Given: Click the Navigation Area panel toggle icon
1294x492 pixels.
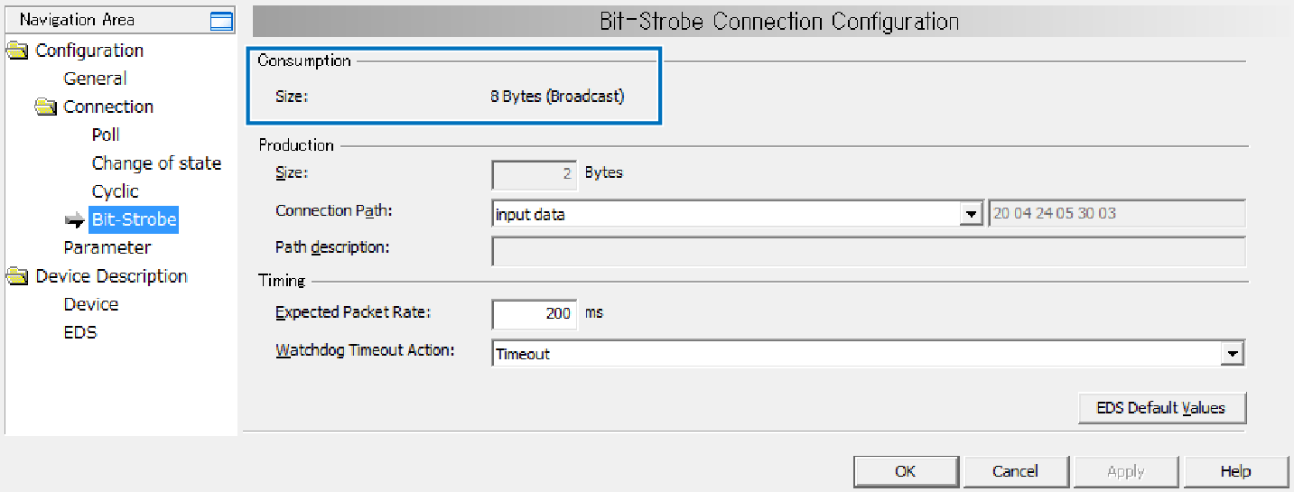Looking at the screenshot, I should [x=220, y=22].
